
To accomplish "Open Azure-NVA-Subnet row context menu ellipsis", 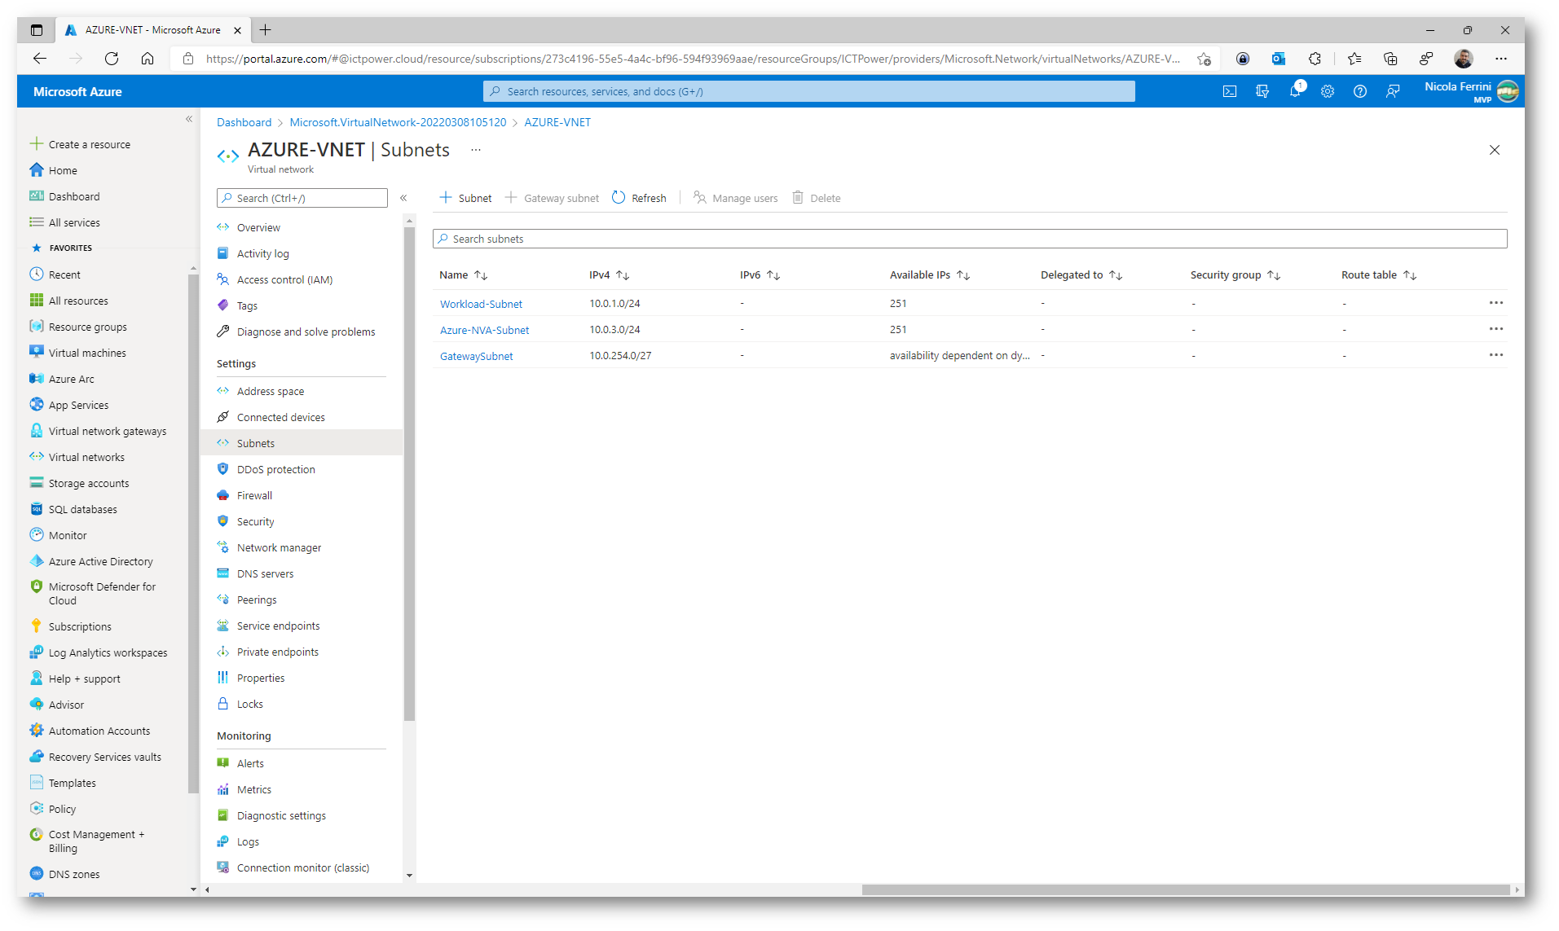I will [x=1496, y=329].
